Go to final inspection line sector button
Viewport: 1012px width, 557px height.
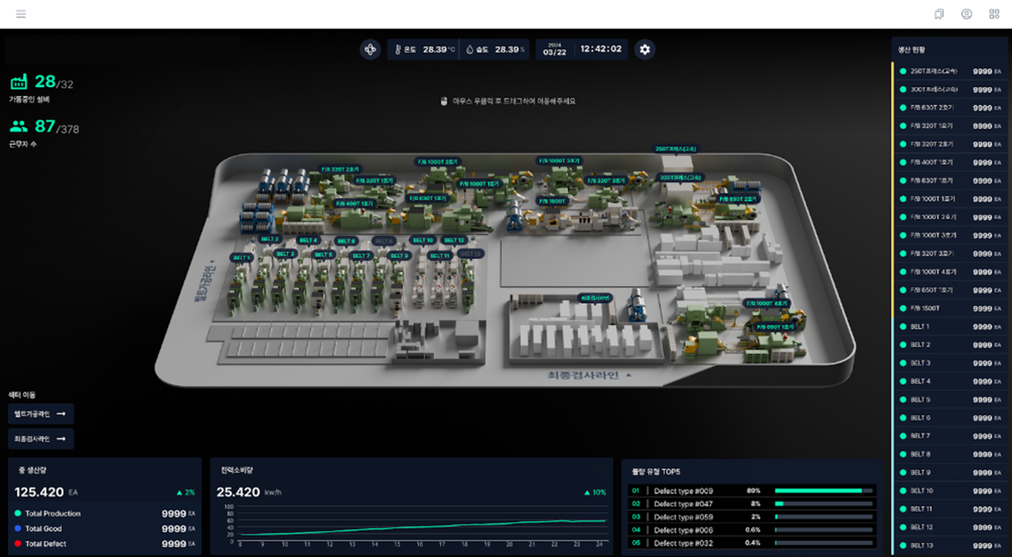coord(41,439)
